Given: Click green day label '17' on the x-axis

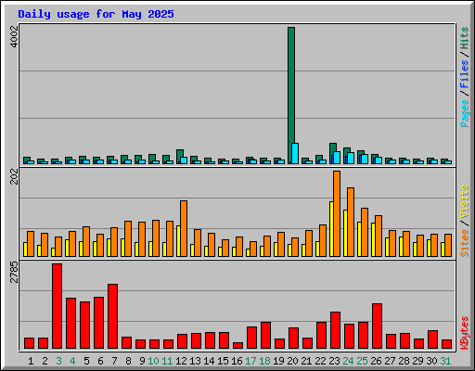Looking at the screenshot, I should [x=250, y=361].
